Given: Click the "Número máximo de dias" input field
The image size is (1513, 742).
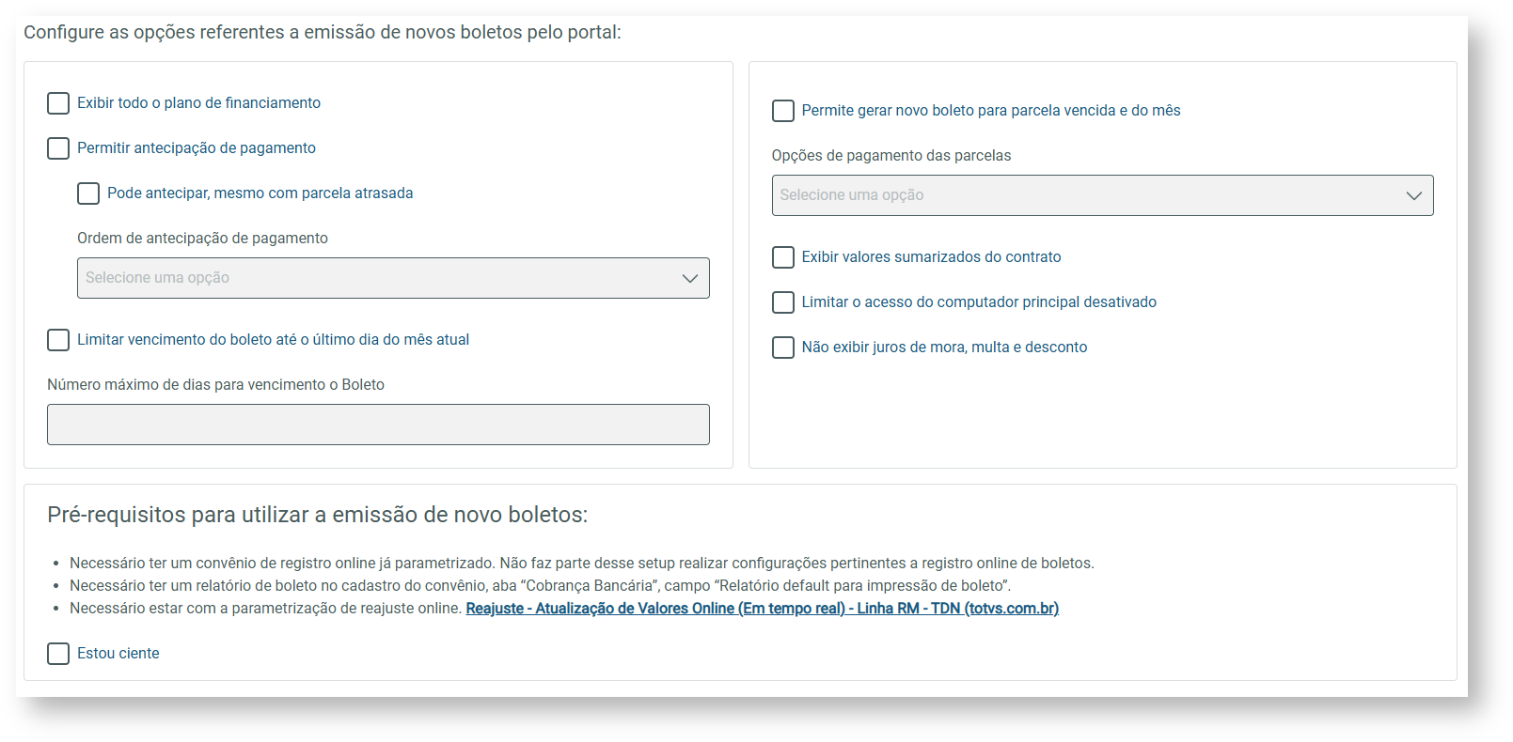Looking at the screenshot, I should 378,425.
